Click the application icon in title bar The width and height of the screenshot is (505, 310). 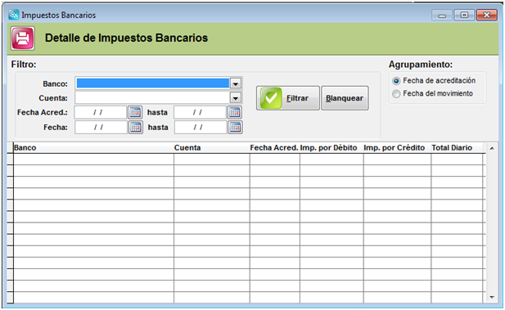click(14, 15)
